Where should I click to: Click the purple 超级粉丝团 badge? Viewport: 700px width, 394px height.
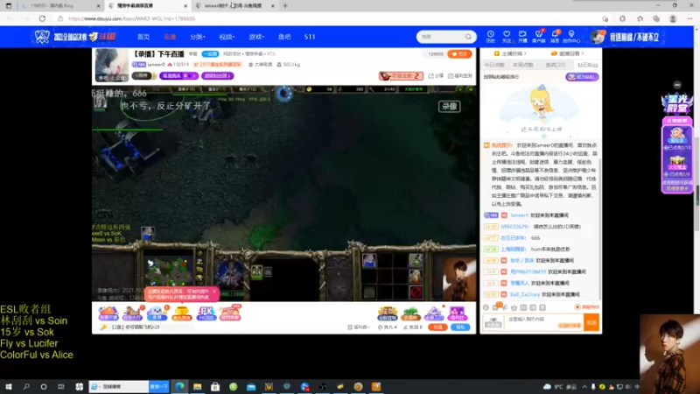pos(217,76)
